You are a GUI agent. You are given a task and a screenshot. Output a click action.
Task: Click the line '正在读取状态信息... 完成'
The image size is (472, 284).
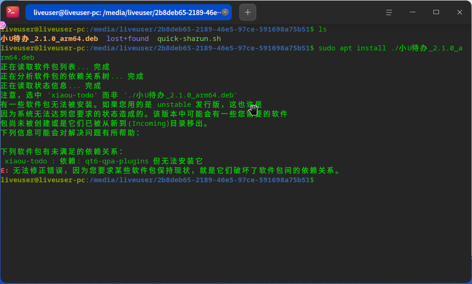(51, 86)
